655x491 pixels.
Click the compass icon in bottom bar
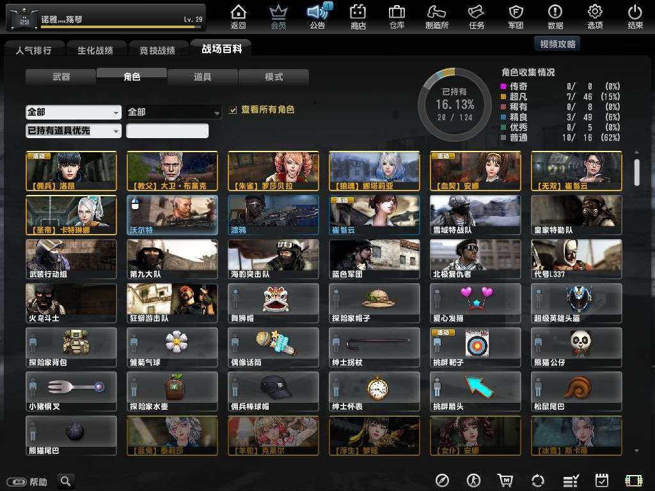[x=442, y=481]
